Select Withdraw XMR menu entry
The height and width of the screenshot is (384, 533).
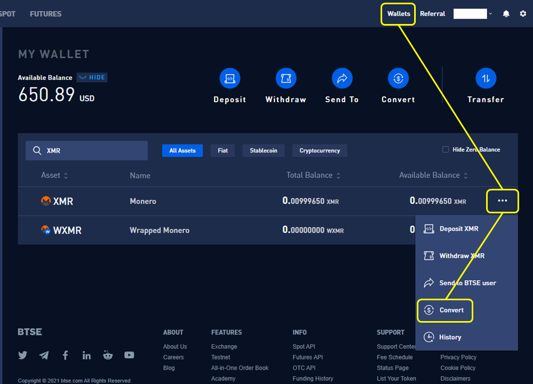[466, 256]
